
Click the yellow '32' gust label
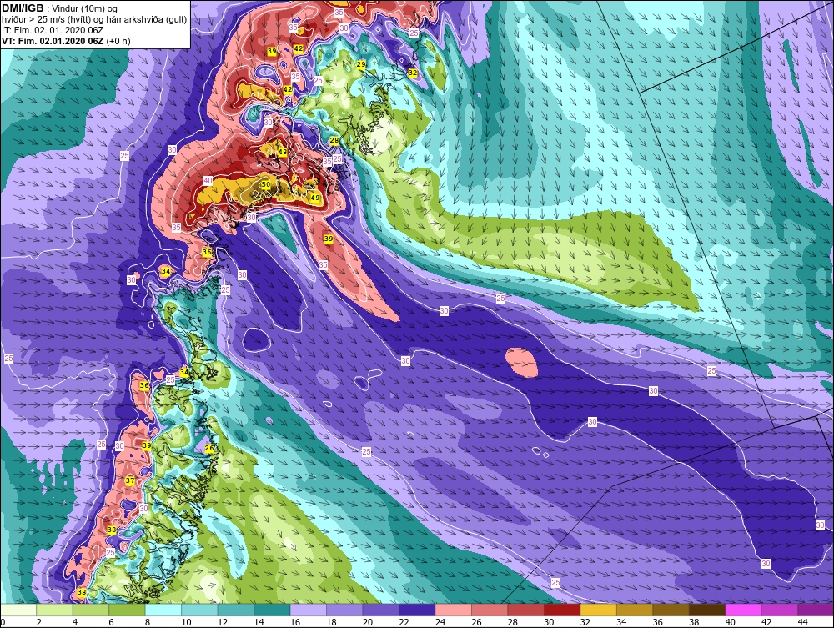tap(413, 73)
